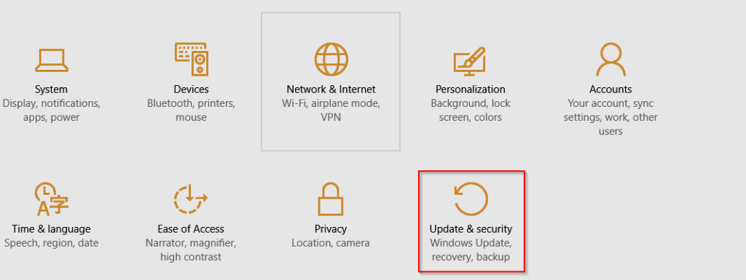
Task: Click the 'Windows Update, recovery, backup' description
Action: tap(471, 250)
